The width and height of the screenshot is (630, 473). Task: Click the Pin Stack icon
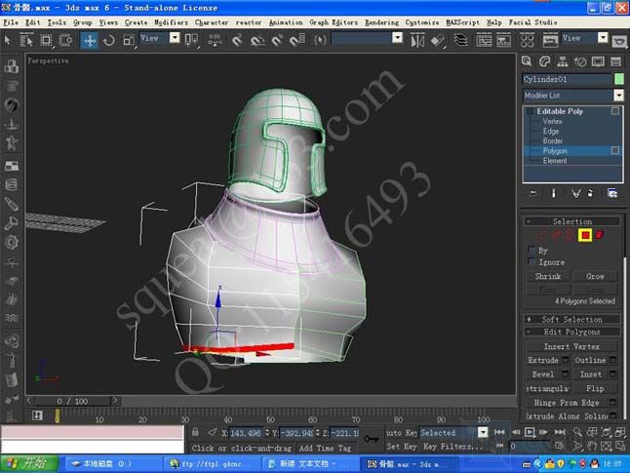point(533,193)
